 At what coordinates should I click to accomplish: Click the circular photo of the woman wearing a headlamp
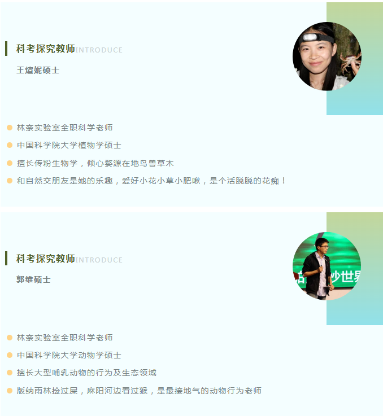pyautogui.click(x=327, y=56)
